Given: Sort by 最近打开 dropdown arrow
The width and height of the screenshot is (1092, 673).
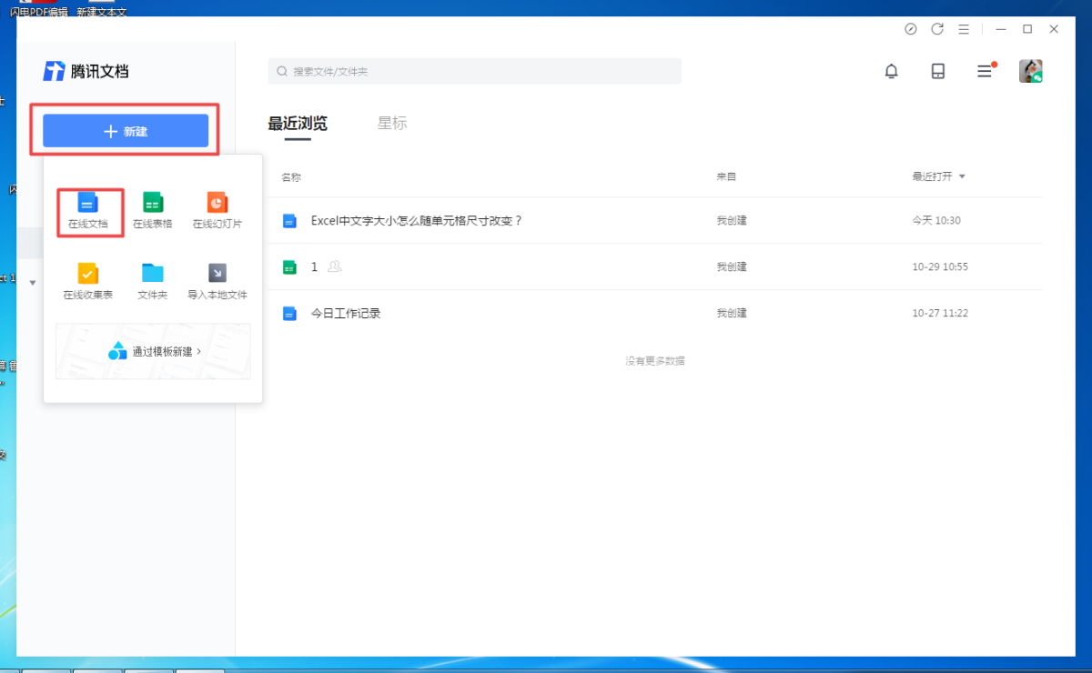Looking at the screenshot, I should (x=962, y=176).
